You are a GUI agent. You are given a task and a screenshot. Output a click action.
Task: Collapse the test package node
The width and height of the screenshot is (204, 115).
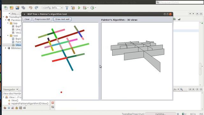(x=8, y=35)
